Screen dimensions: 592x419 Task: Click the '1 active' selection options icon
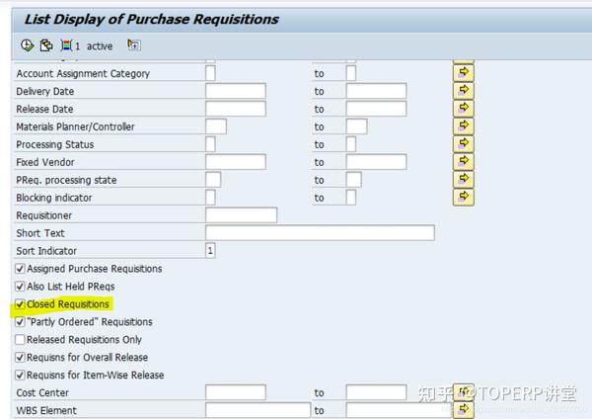pos(67,45)
